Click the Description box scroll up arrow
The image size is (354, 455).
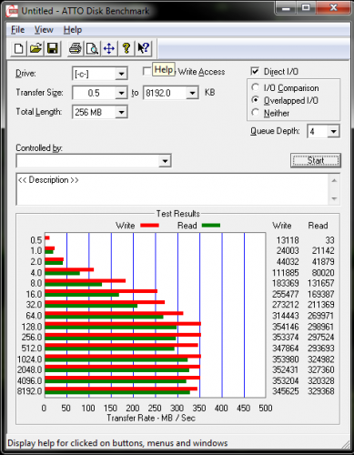(334, 181)
